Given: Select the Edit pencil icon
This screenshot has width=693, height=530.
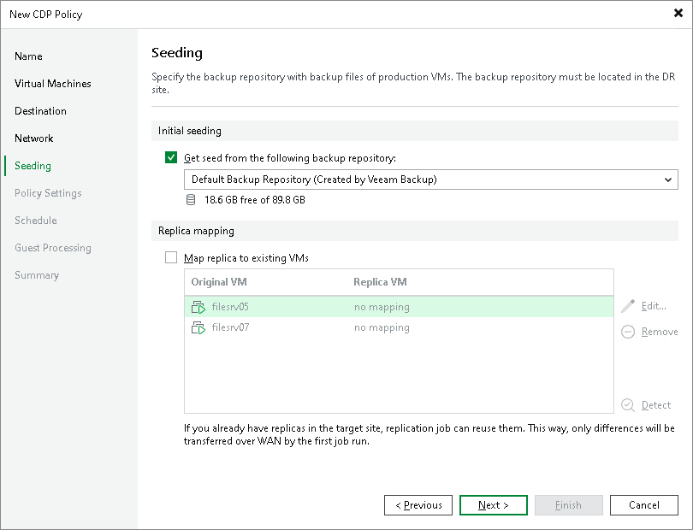Looking at the screenshot, I should click(631, 306).
